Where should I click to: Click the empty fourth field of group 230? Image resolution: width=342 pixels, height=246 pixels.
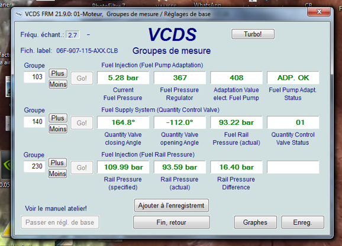click(x=293, y=167)
